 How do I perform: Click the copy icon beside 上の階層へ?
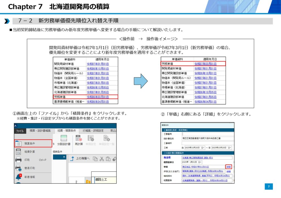pos(95,159)
